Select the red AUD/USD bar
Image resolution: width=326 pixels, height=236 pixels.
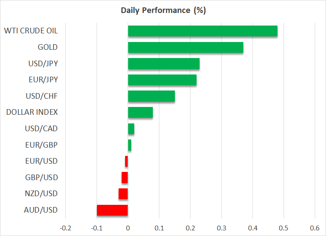[x=112, y=210]
